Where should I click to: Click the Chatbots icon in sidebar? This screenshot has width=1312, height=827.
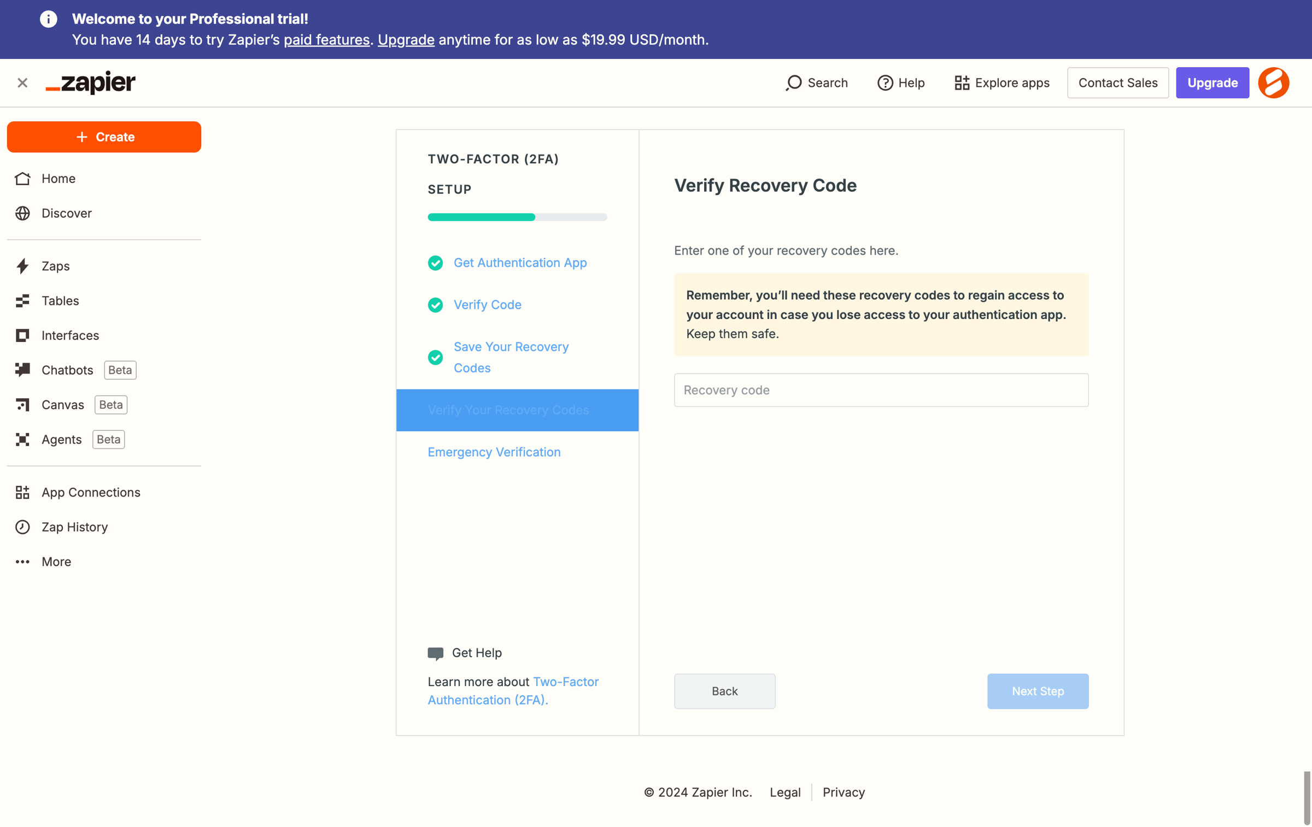tap(22, 370)
